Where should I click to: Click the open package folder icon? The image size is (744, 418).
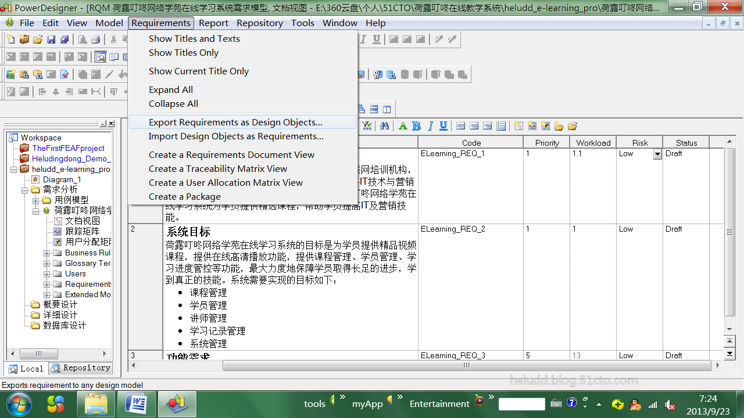[x=572, y=126]
